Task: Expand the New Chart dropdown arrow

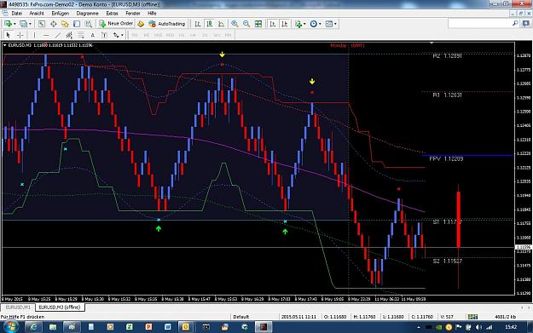Action: coord(14,24)
